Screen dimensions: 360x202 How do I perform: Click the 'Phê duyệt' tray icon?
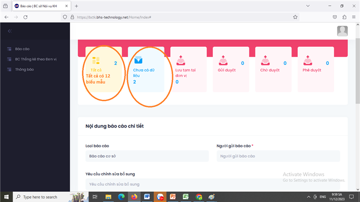click(x=308, y=60)
